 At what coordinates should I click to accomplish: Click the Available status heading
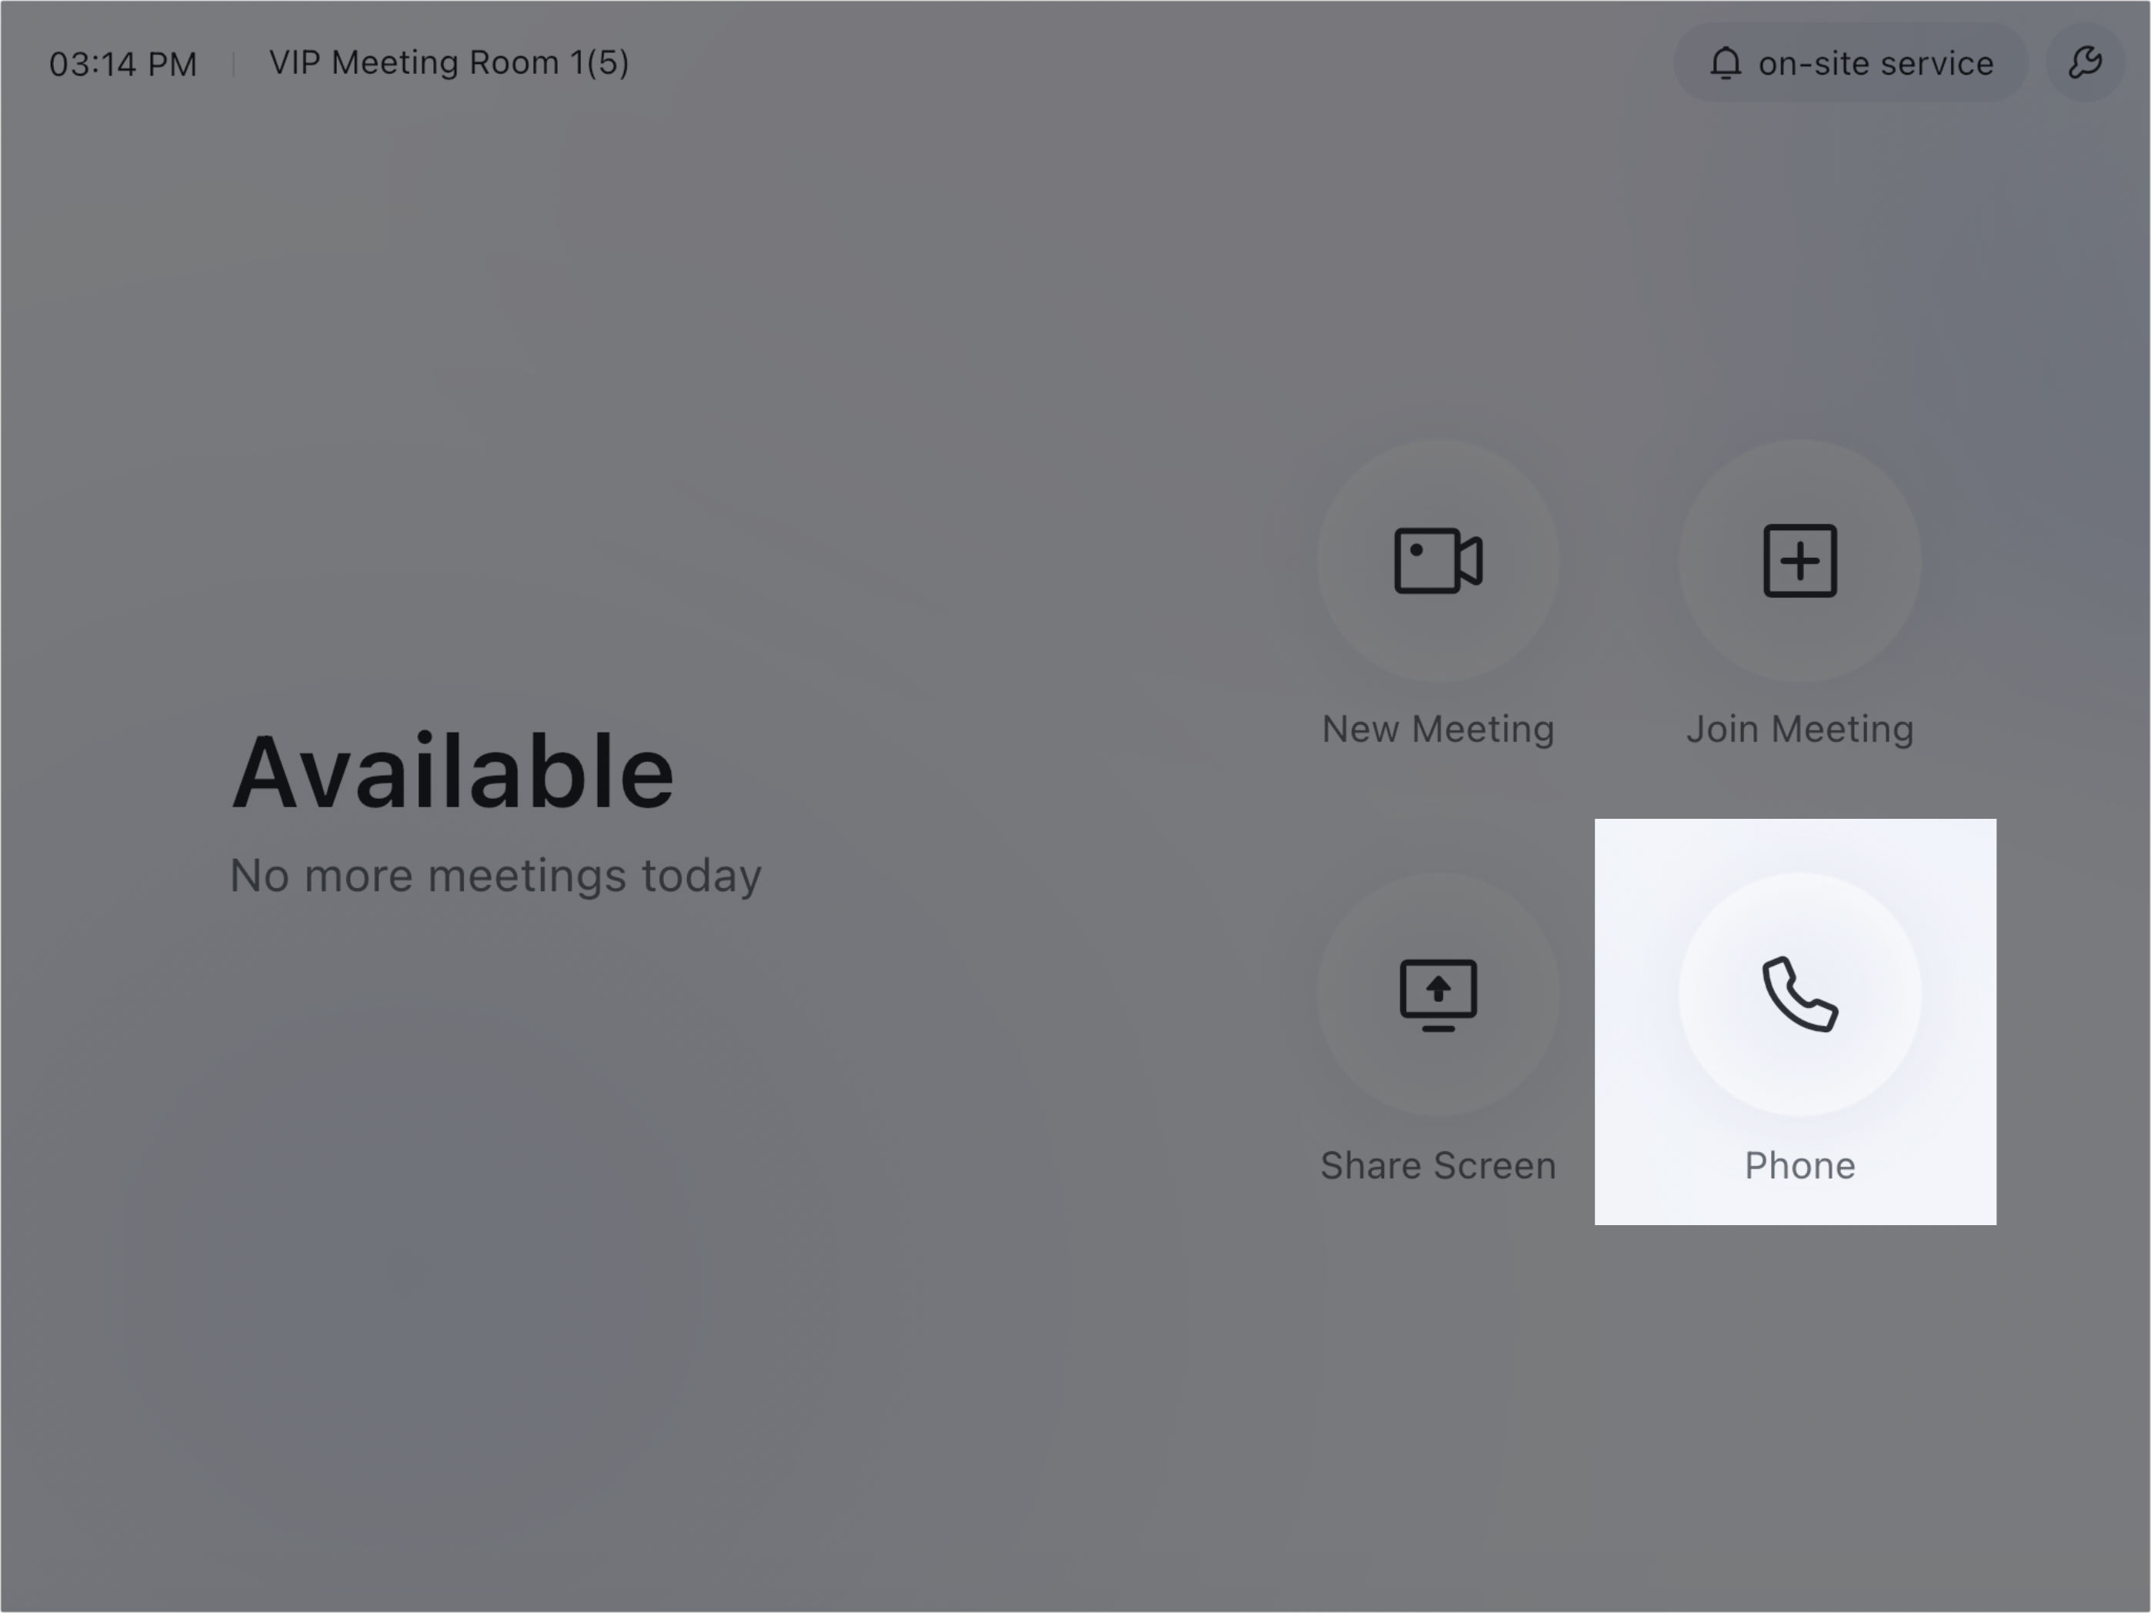click(x=452, y=773)
